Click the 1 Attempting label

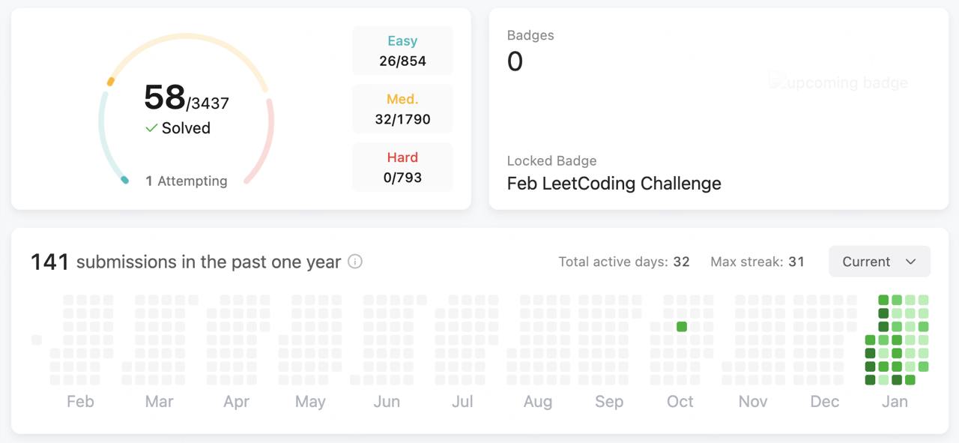point(186,181)
